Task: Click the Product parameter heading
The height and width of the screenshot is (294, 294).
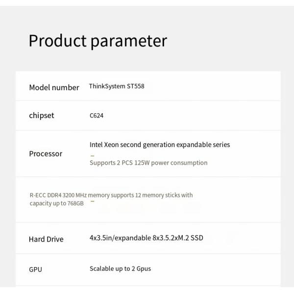Action: click(x=98, y=41)
